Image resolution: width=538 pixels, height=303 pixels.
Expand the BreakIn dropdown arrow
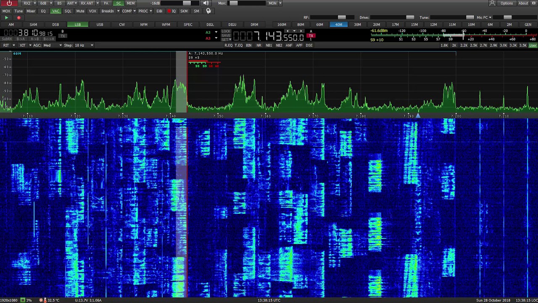[118, 11]
